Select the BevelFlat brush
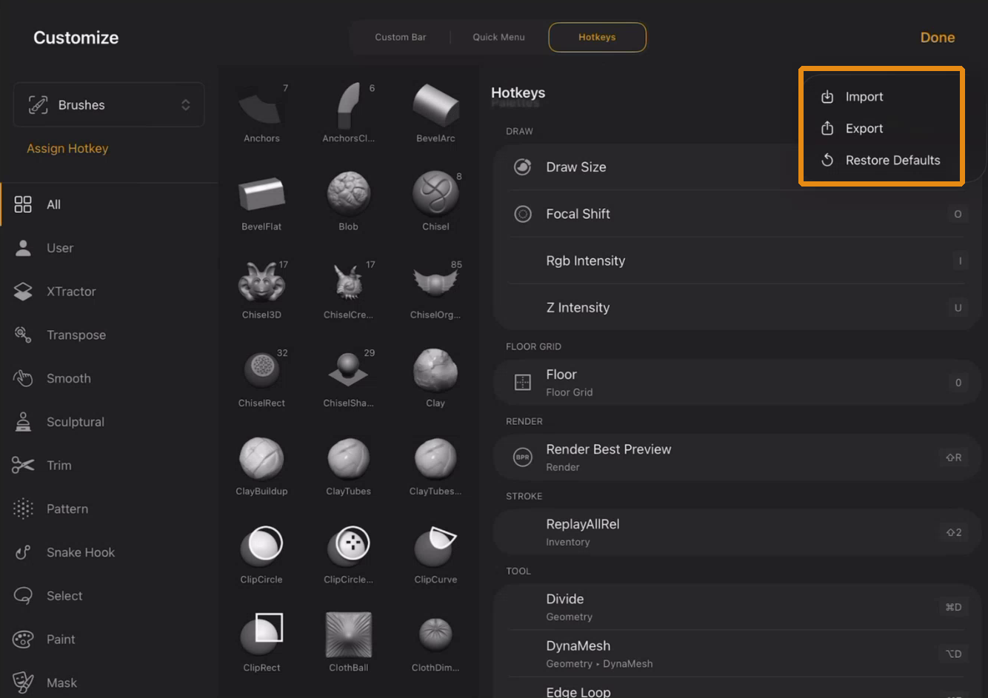The width and height of the screenshot is (988, 698). (261, 201)
